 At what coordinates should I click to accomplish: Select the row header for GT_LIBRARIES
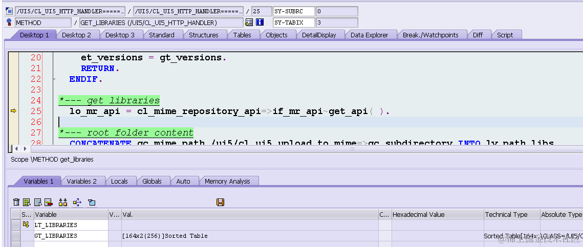tap(15, 236)
